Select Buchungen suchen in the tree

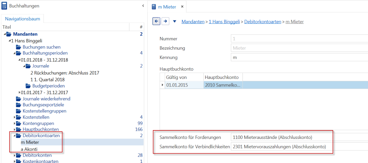(41, 47)
